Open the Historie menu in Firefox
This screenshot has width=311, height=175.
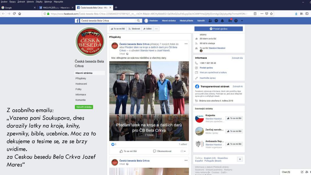tap(30, 2)
